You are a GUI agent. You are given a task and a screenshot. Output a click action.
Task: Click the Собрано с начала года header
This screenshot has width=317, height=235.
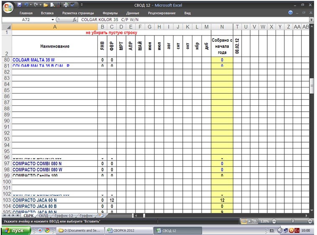click(222, 46)
